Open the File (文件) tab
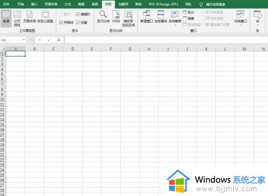Viewport: 268px width, 196px height. click(6, 4)
